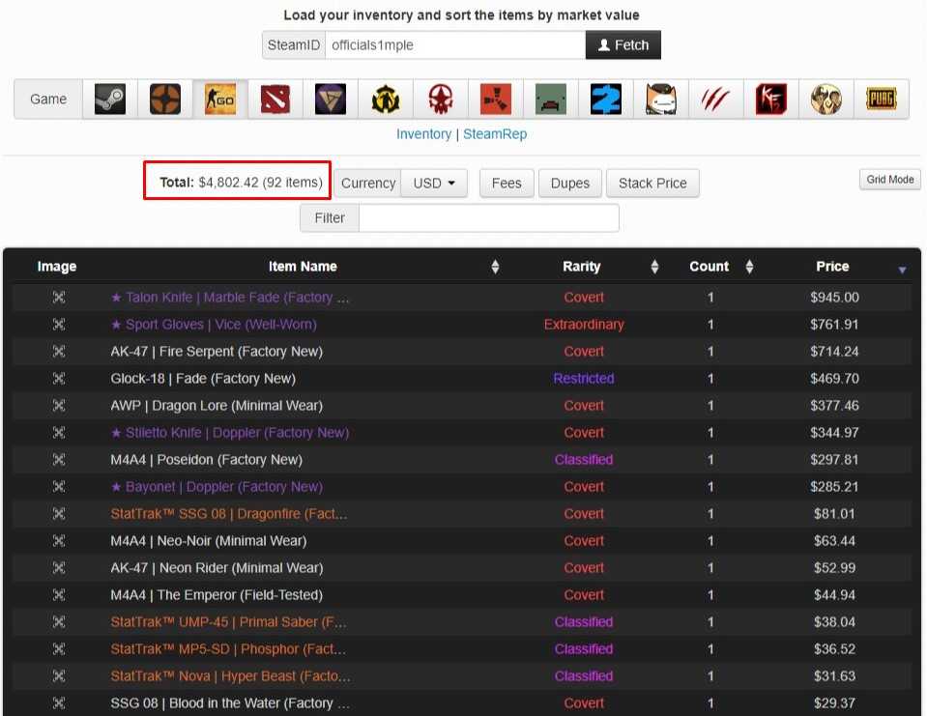Switch to the Dota 2 game icon

click(x=275, y=99)
